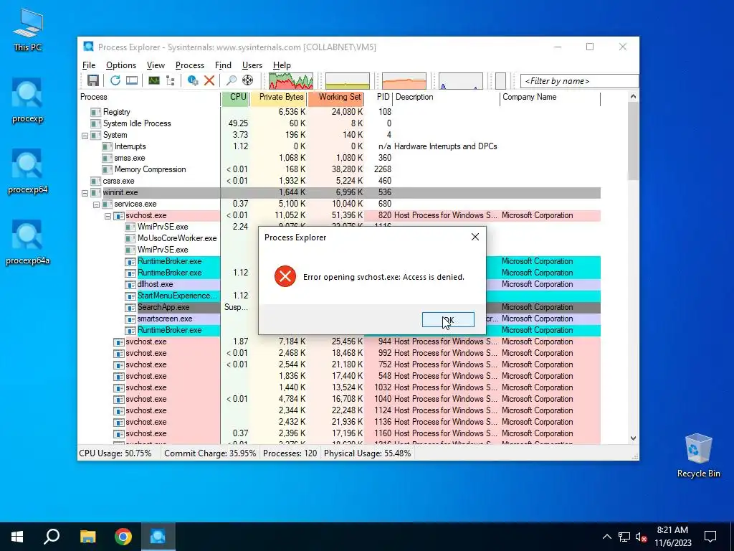The image size is (734, 551).
Task: Select the MoUsoCoreWorker.exe row
Action: (x=177, y=238)
